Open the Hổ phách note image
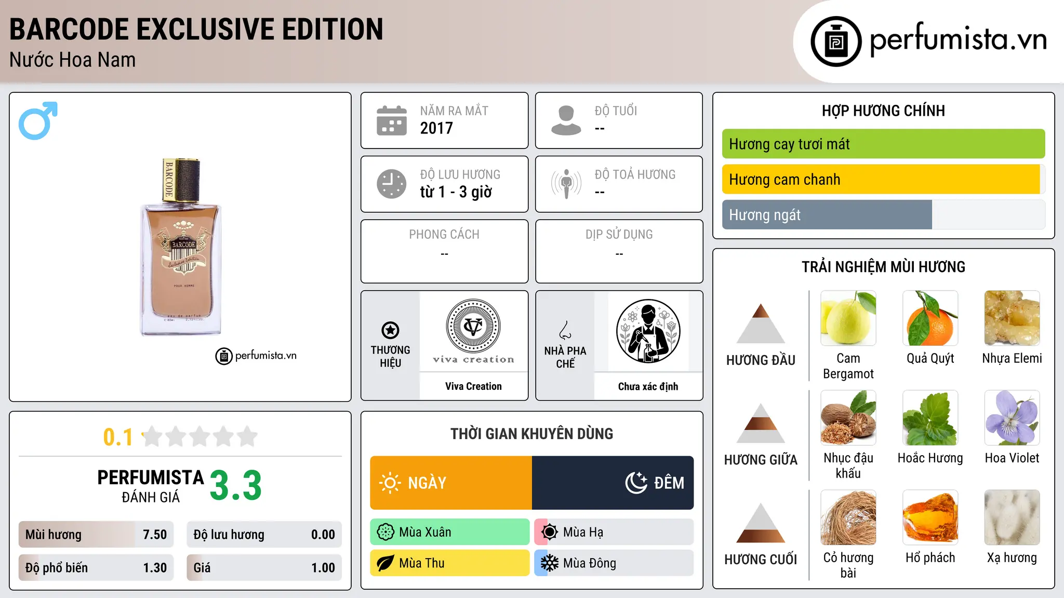This screenshot has width=1064, height=598. (930, 518)
